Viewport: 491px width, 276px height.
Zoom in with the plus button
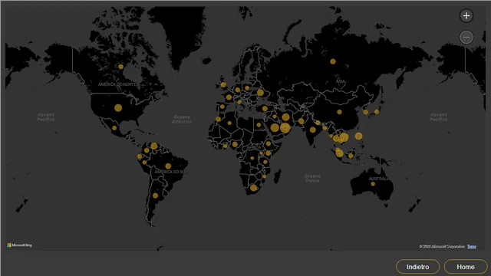(466, 15)
